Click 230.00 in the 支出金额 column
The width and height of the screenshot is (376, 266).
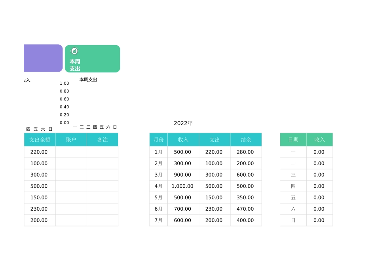click(39, 209)
